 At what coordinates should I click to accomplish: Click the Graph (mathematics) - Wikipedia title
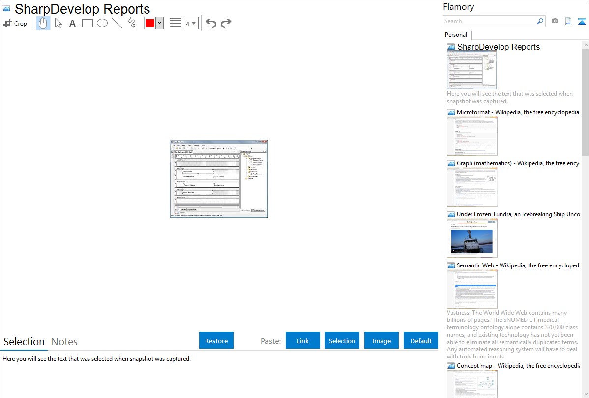coord(518,163)
